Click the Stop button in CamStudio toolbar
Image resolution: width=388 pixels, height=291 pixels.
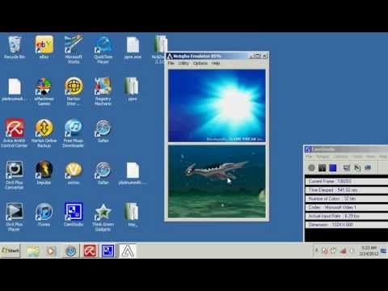point(333,168)
